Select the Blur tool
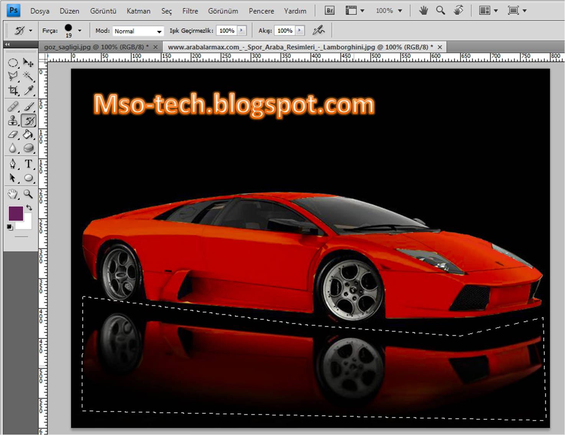 coord(13,148)
